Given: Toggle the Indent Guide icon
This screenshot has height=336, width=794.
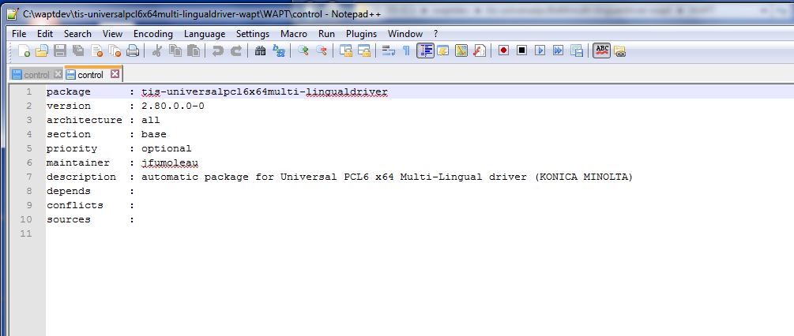Looking at the screenshot, I should (x=425, y=50).
